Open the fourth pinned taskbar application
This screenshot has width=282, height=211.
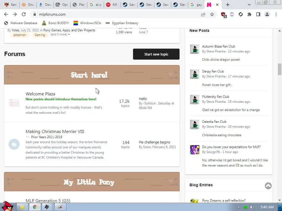(x=60, y=207)
